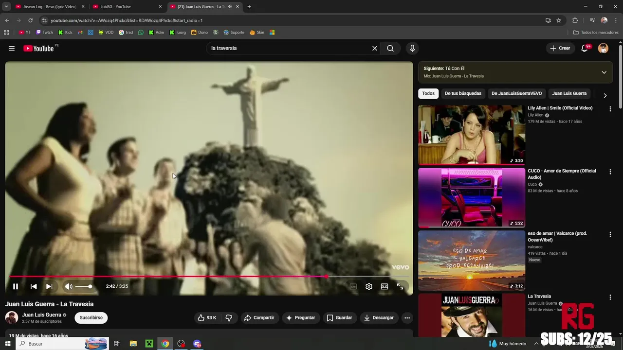Like the video with 93 K thumbs up

207,318
